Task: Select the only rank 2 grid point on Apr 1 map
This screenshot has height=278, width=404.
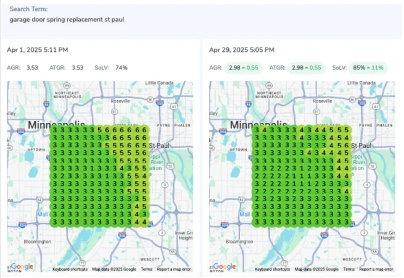Action: click(62, 176)
